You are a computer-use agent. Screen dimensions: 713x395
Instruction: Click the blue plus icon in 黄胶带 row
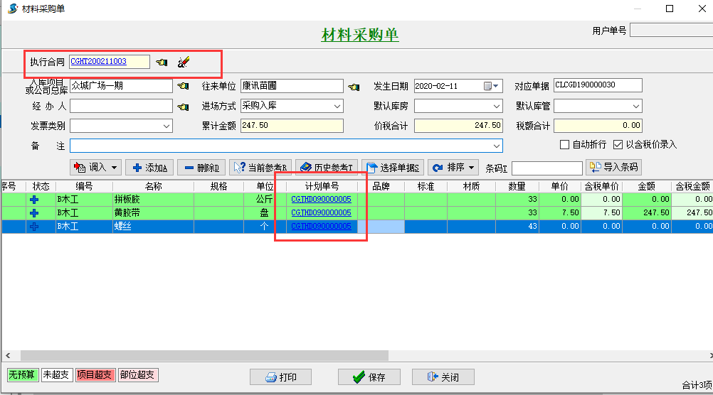tap(33, 213)
